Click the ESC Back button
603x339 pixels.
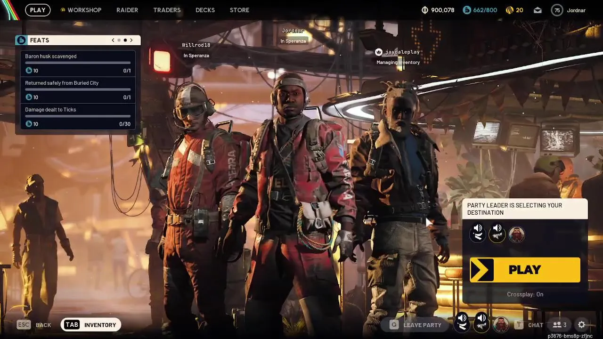34,325
